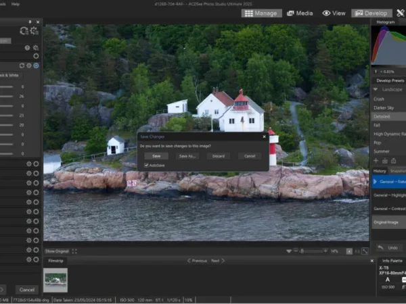Switch to Manage mode
The height and width of the screenshot is (304, 406).
pos(261,14)
